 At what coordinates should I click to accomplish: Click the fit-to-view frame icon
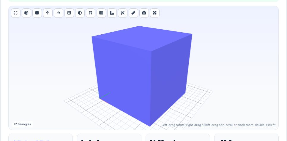[x=16, y=13]
